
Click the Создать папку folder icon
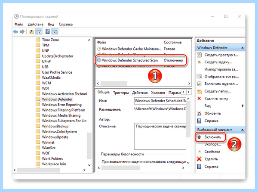199,91
